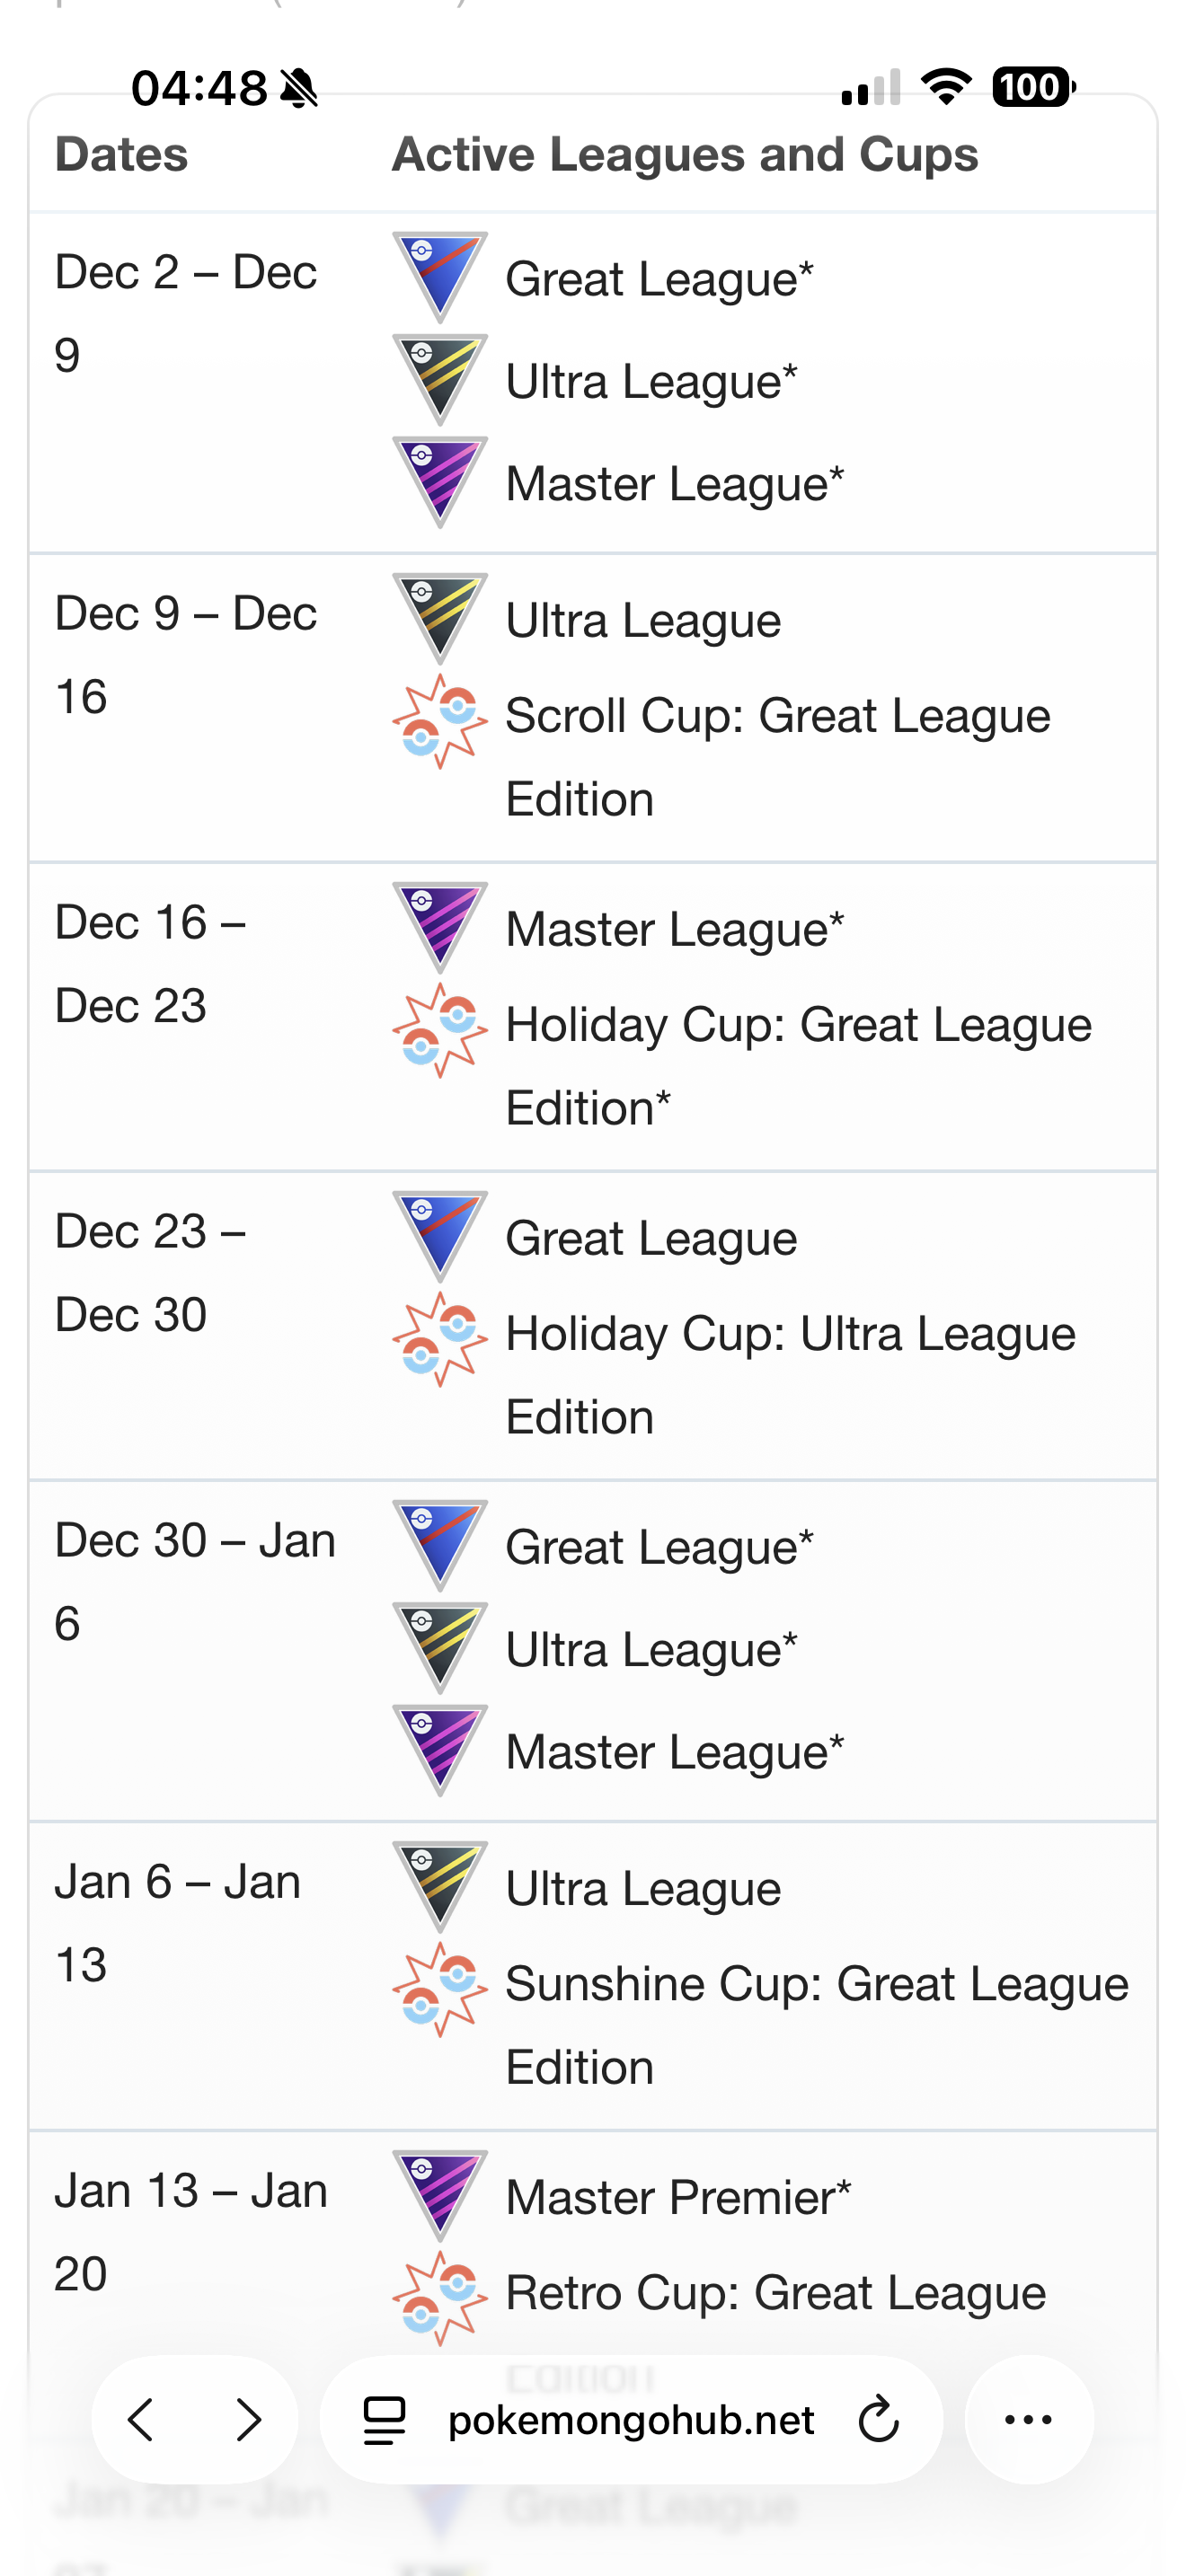Tap Sunshine Cup pokeball icon
Image resolution: width=1186 pixels, height=2576 pixels.
[440, 1989]
